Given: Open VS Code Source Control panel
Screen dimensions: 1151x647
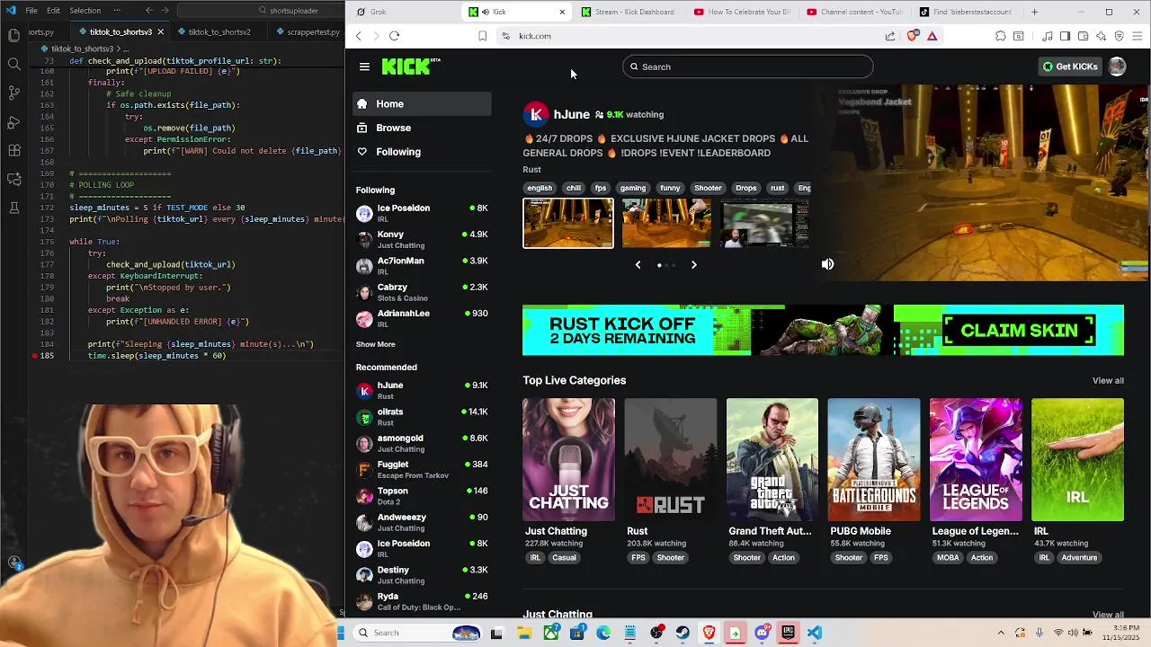Looking at the screenshot, I should pyautogui.click(x=13, y=93).
